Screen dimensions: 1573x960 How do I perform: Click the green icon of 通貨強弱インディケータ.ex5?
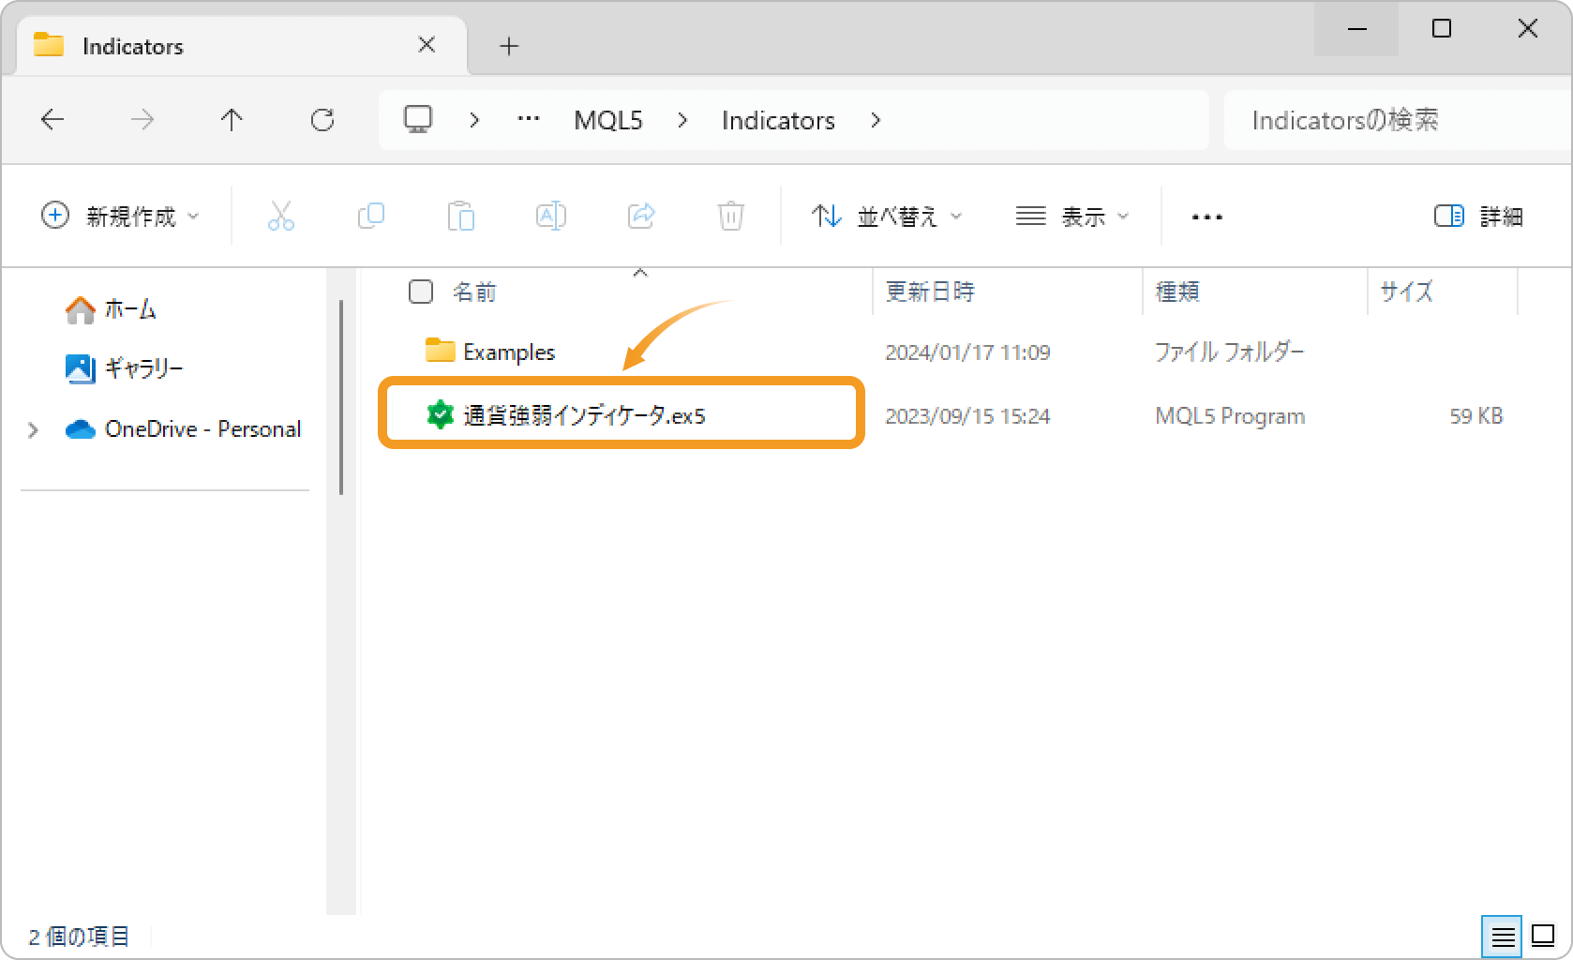click(440, 414)
